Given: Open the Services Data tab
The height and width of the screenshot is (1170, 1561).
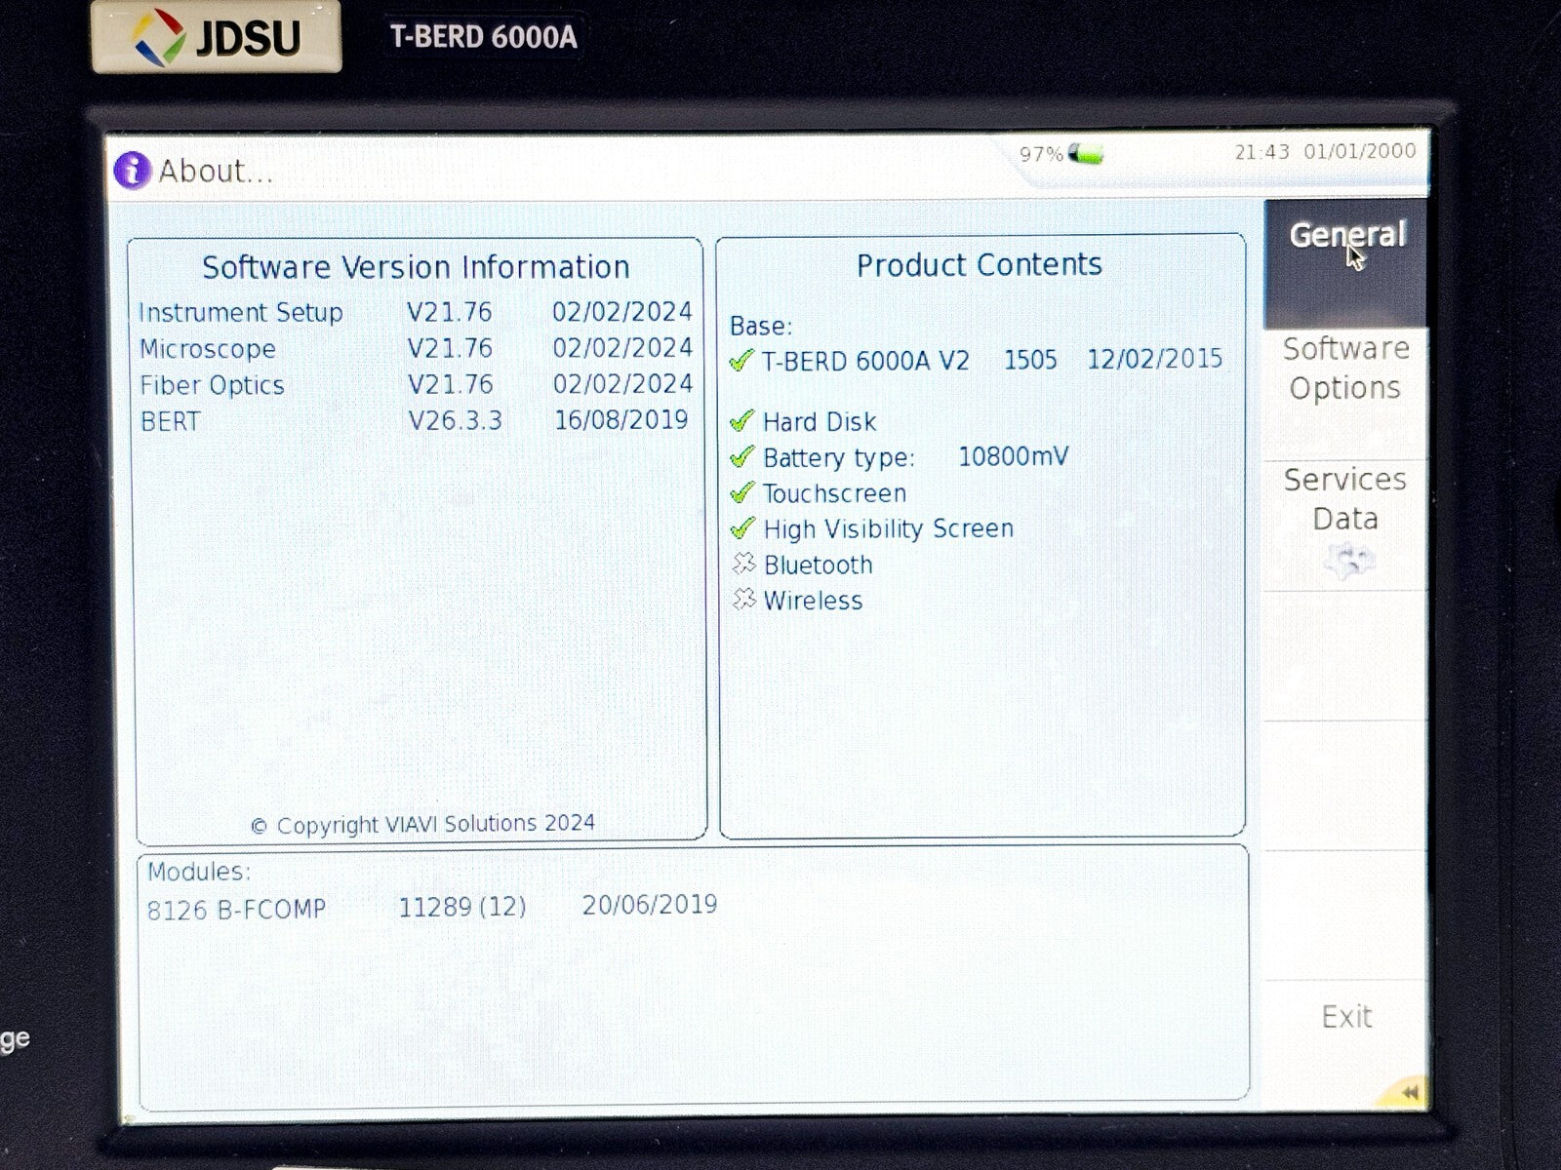Looking at the screenshot, I should coord(1345,499).
